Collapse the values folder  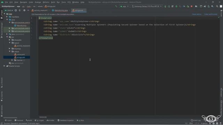10,51
